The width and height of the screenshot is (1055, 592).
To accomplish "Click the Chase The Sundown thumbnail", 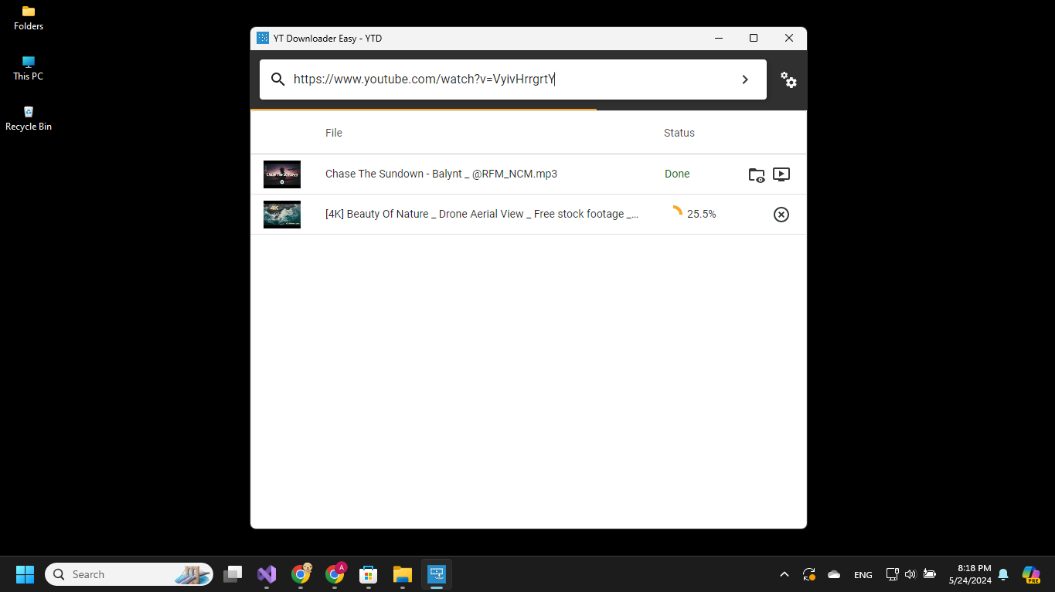I will (282, 174).
